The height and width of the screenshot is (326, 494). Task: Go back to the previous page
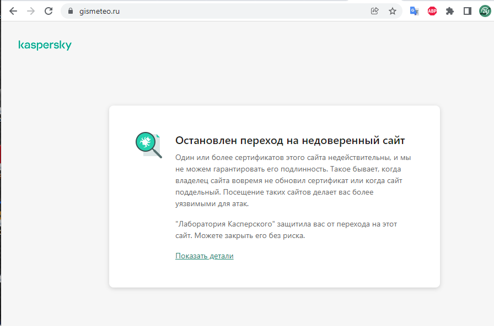coord(13,12)
